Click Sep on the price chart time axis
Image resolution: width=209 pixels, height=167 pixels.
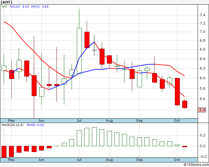click(140, 121)
